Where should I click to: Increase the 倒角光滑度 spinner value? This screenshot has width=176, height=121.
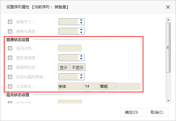pyautogui.click(x=81, y=30)
